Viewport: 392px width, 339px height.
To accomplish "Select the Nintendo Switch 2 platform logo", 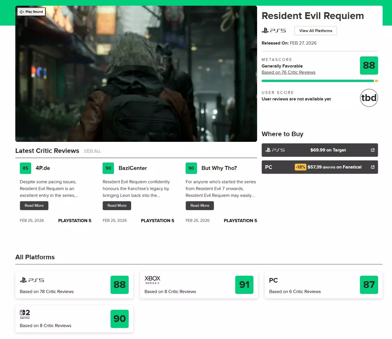I will coord(25,314).
